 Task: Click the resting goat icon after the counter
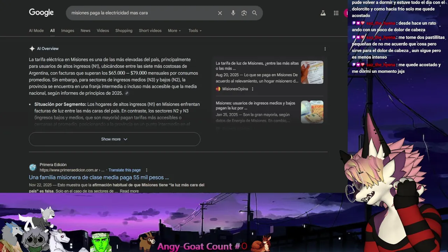click(262, 244)
